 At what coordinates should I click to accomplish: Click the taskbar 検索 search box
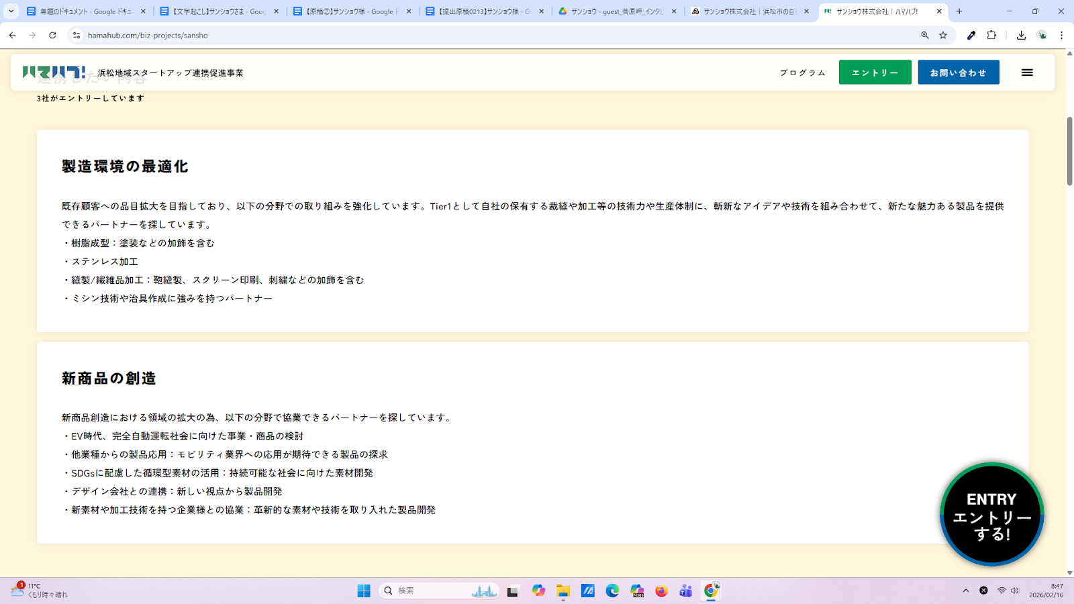tap(440, 591)
